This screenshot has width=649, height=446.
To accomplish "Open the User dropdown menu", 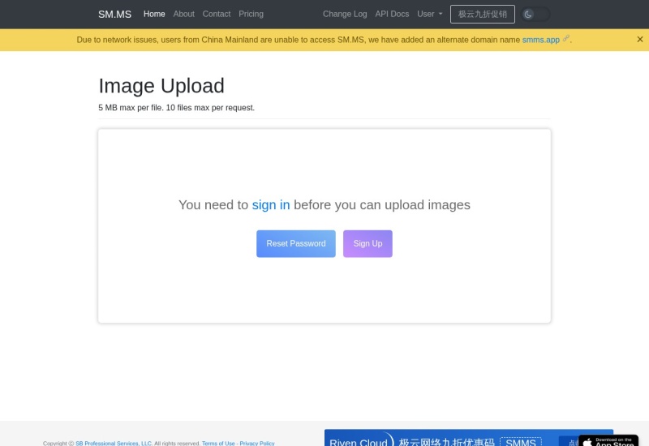I will coord(429,14).
